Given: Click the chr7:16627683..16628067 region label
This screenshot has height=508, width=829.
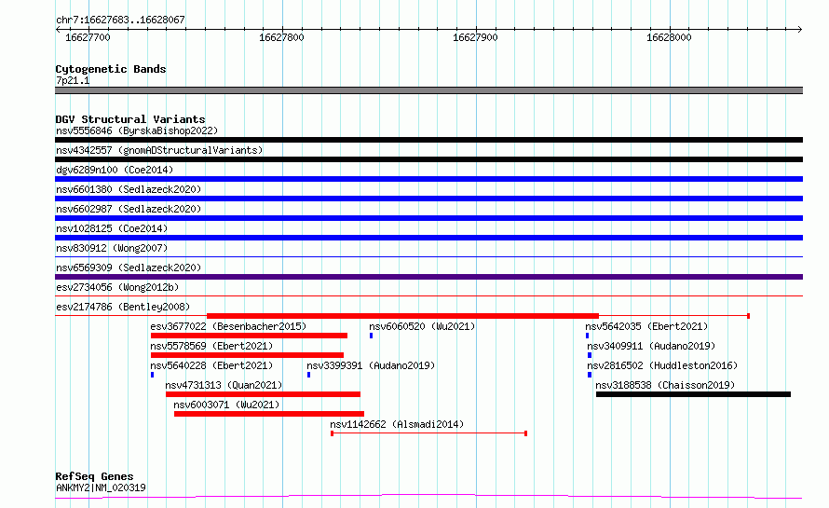Looking at the screenshot, I should click(120, 20).
